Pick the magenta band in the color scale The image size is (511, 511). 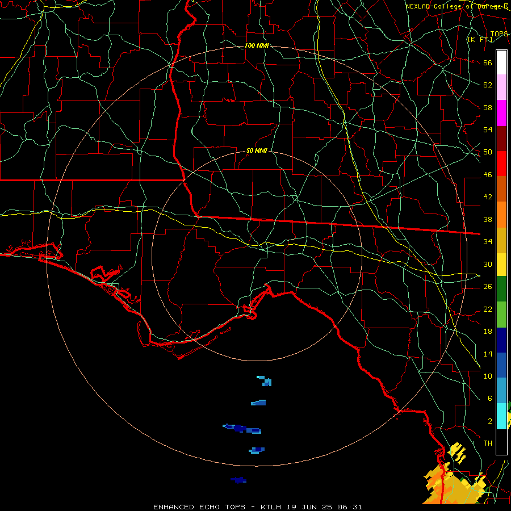[501, 113]
